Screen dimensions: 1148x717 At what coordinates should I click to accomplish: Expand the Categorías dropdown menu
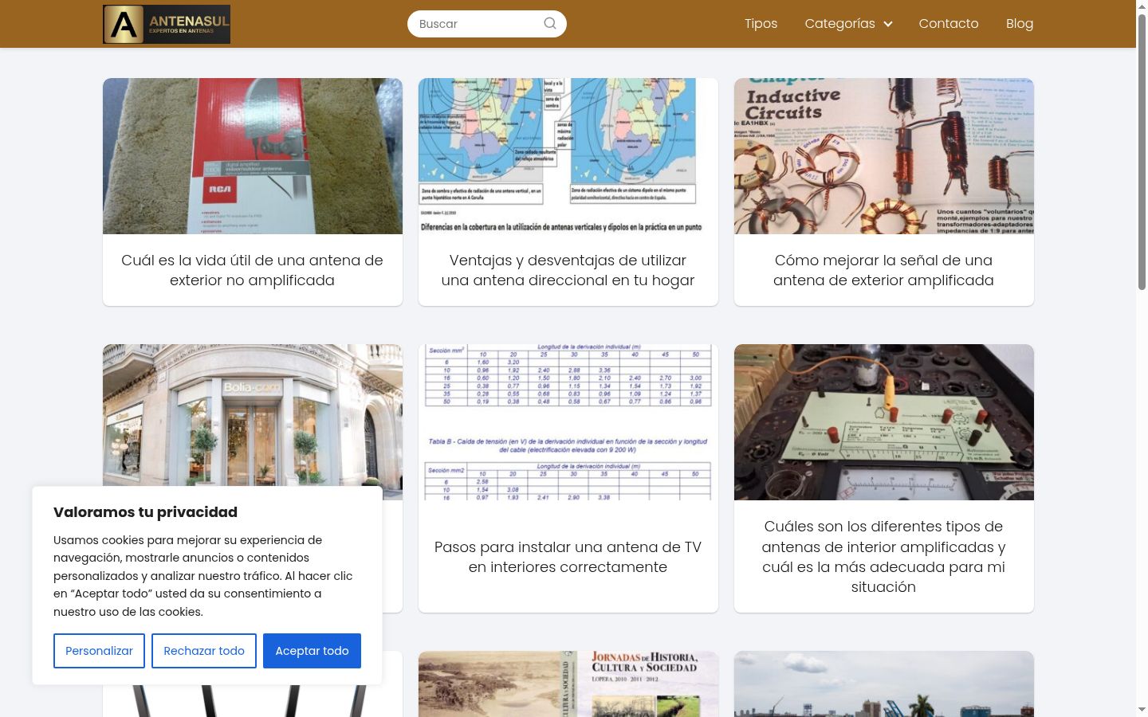(848, 24)
